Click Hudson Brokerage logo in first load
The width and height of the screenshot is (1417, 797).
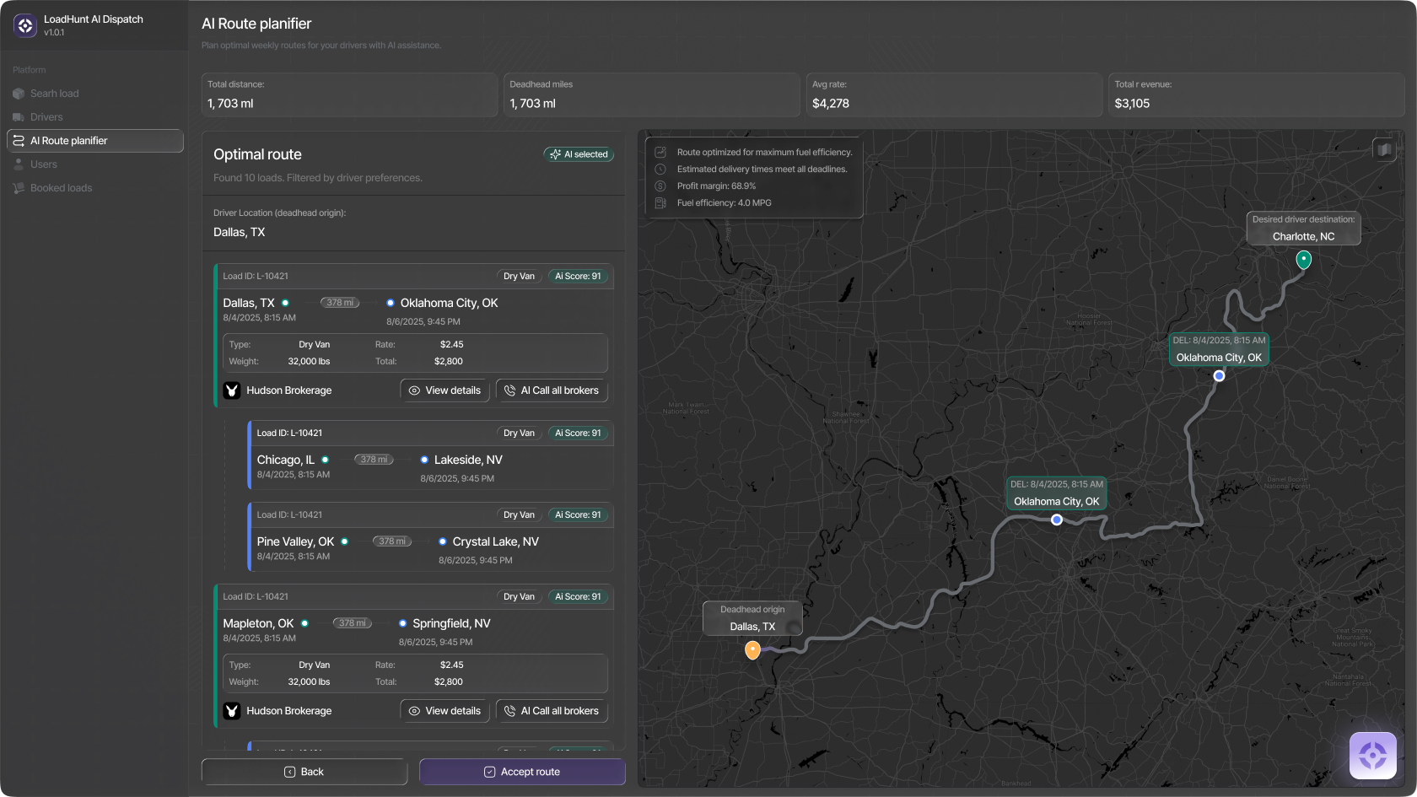point(232,390)
